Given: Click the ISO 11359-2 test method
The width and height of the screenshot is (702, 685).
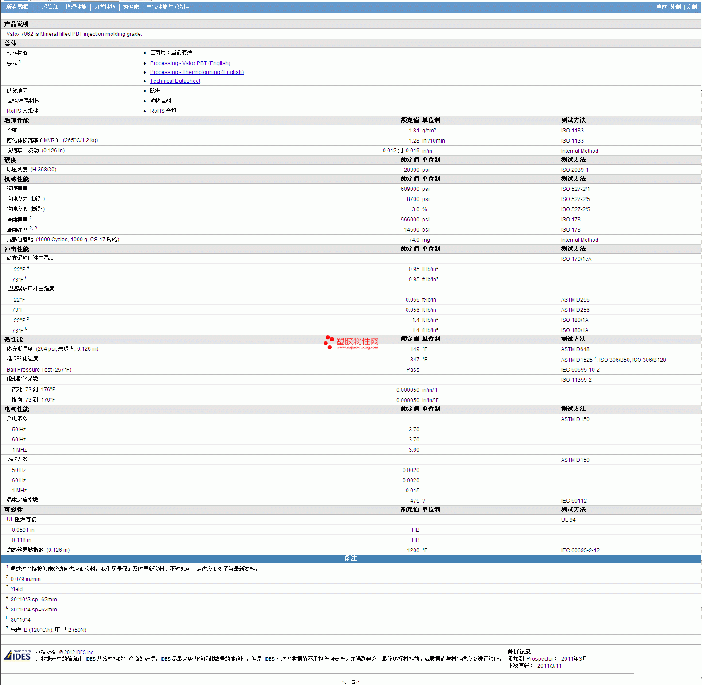Looking at the screenshot, I should pos(576,380).
